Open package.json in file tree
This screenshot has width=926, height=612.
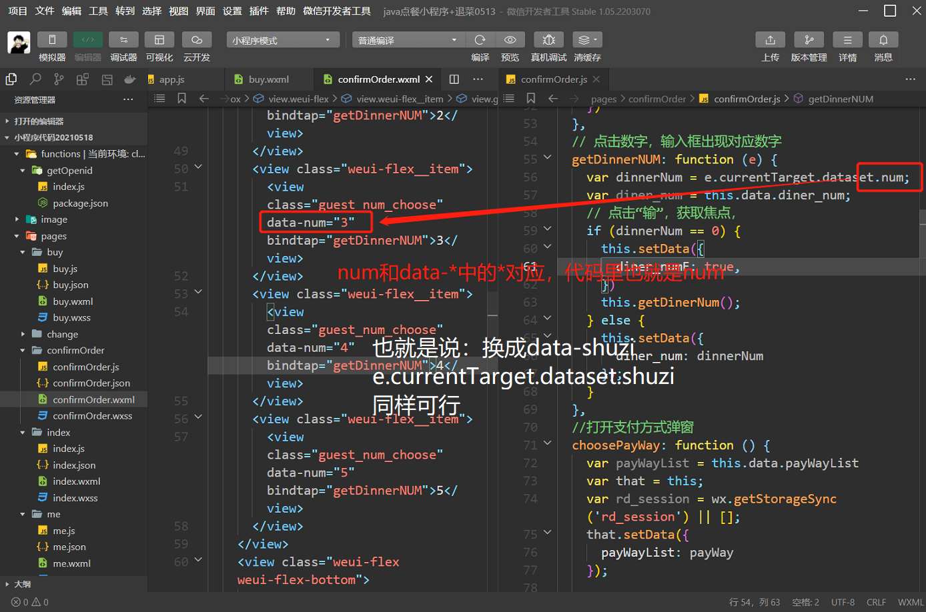point(80,203)
